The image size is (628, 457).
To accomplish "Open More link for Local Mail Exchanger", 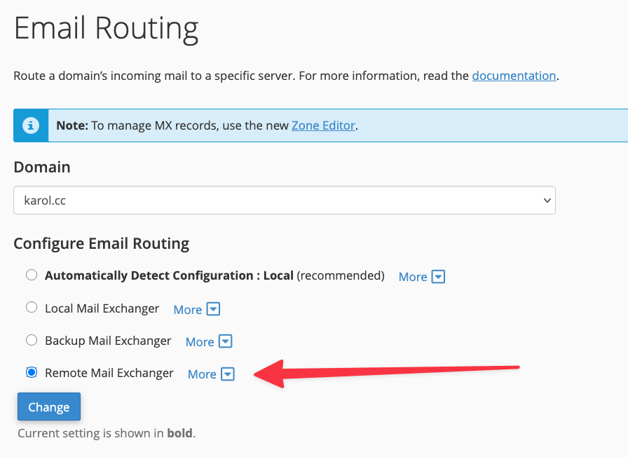I will click(187, 310).
